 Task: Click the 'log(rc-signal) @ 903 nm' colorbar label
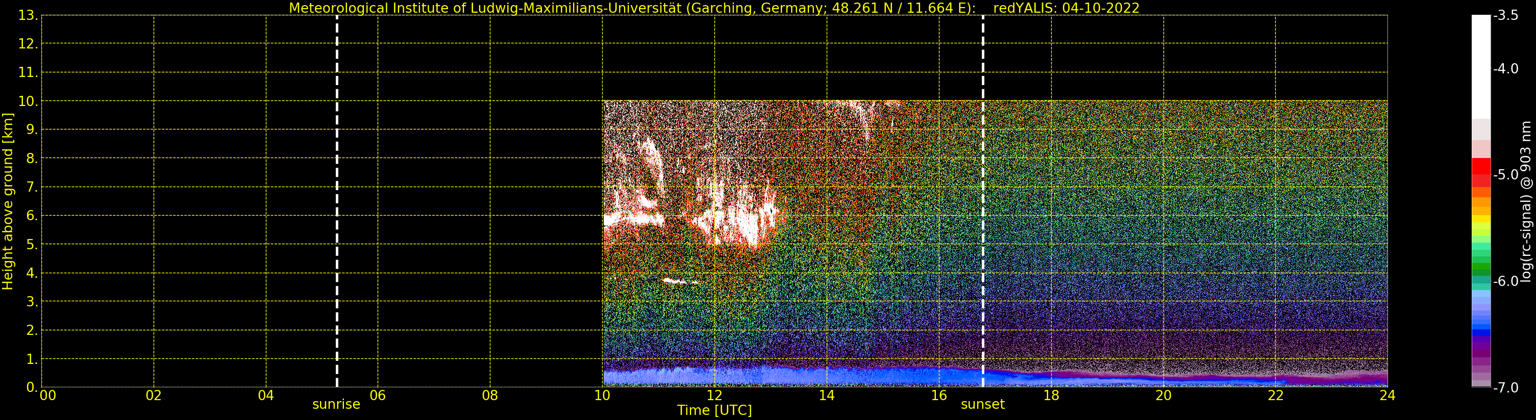click(1526, 201)
